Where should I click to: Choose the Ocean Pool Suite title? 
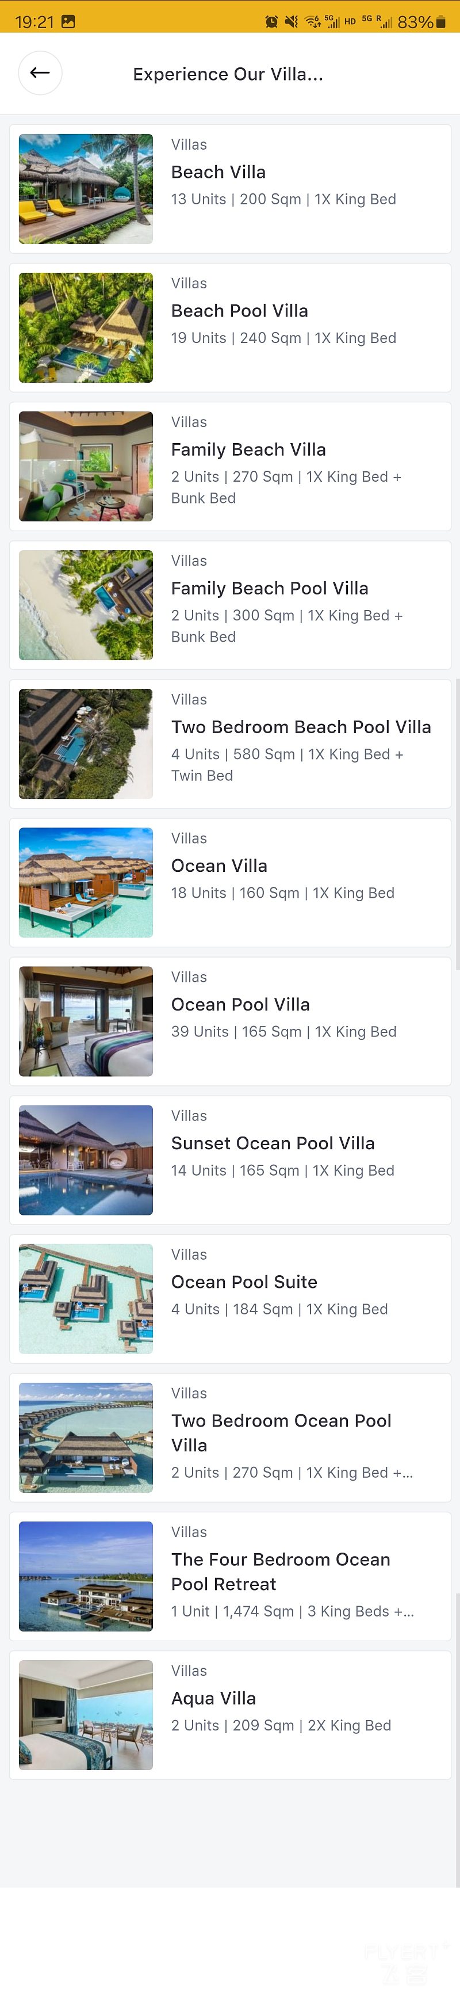[x=244, y=1282]
